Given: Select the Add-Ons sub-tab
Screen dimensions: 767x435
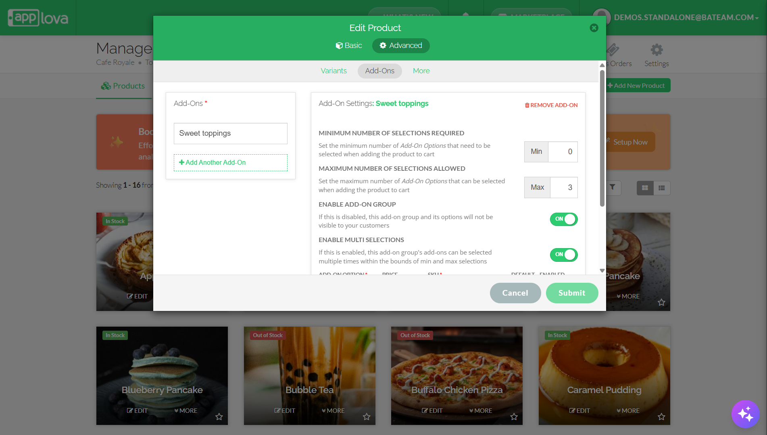Looking at the screenshot, I should click(x=379, y=71).
